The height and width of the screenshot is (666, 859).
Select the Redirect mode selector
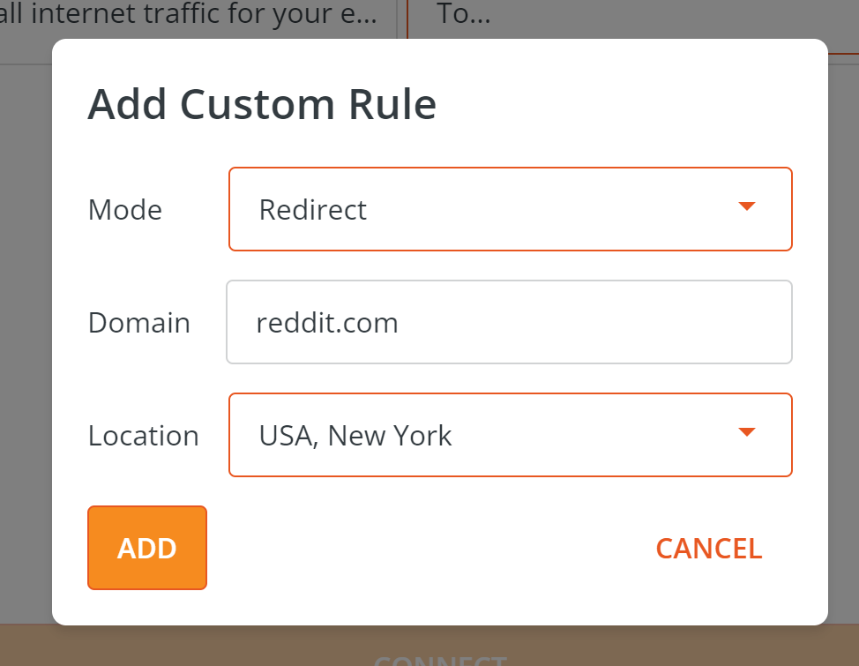(510, 208)
